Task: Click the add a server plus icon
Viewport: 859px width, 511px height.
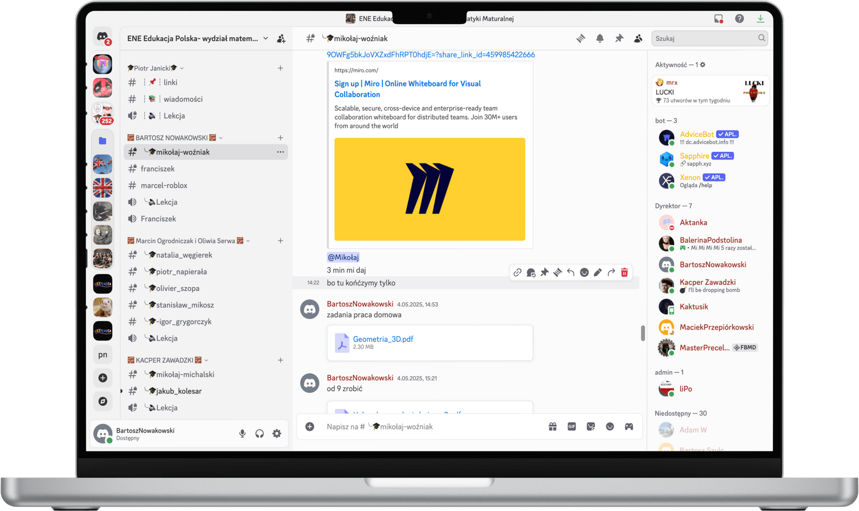Action: pyautogui.click(x=103, y=378)
